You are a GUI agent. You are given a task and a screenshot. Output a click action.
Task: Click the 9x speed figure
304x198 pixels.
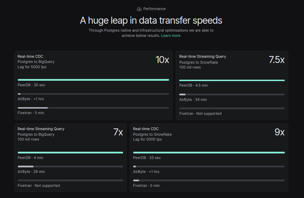[x=280, y=132]
